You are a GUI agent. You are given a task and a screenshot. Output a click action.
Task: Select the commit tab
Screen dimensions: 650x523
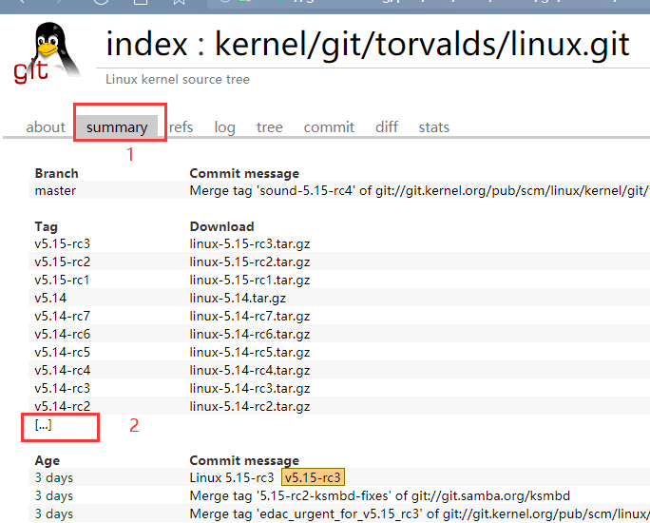coord(329,127)
